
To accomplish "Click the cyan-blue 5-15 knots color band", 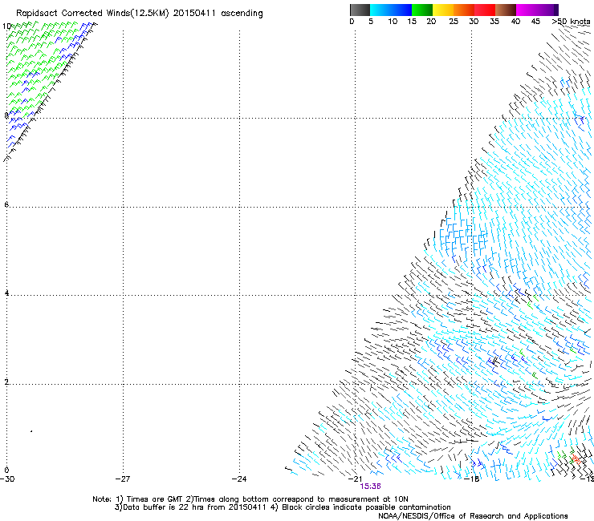I will (x=391, y=10).
